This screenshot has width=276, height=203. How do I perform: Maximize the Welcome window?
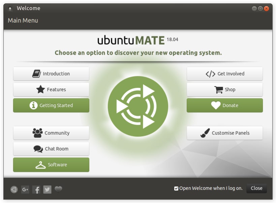click(x=260, y=8)
